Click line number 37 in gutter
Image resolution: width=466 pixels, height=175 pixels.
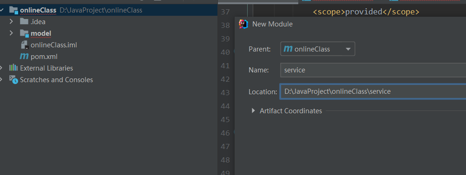(x=226, y=12)
